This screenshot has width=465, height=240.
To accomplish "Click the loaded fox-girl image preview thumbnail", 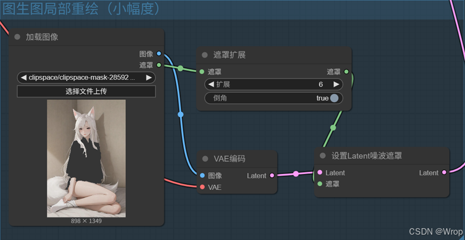I will [x=87, y=158].
